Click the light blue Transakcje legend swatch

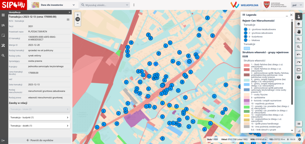click(247, 48)
